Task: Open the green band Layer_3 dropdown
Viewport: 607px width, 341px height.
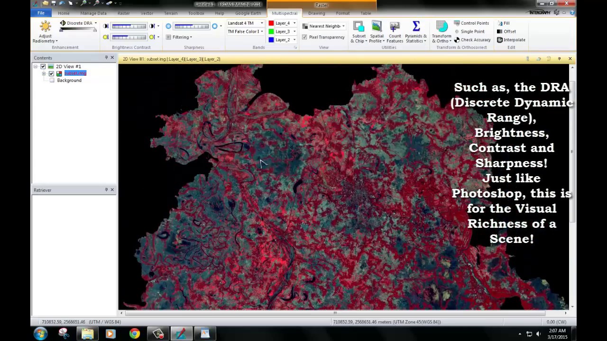Action: 294,31
